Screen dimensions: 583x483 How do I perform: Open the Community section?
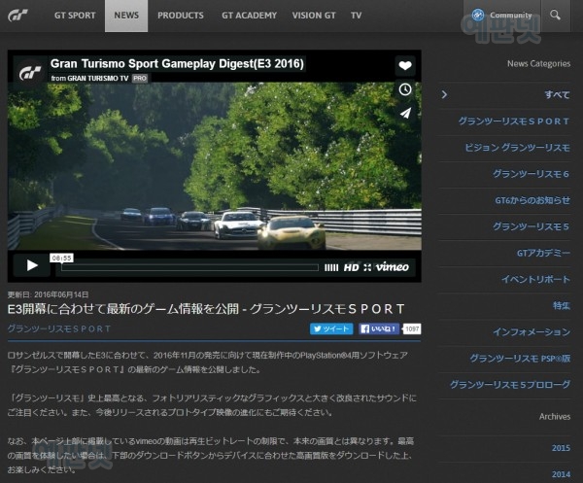(x=501, y=16)
